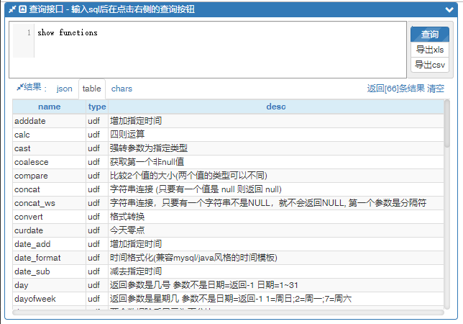Sort by the type column header
This screenshot has width=463, height=324.
(x=96, y=107)
